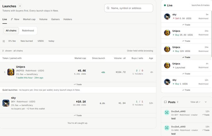Screen dimensions: 212x136
Task: Click '1 wallet this hour · 24m ago' text
Action: click(30, 78)
